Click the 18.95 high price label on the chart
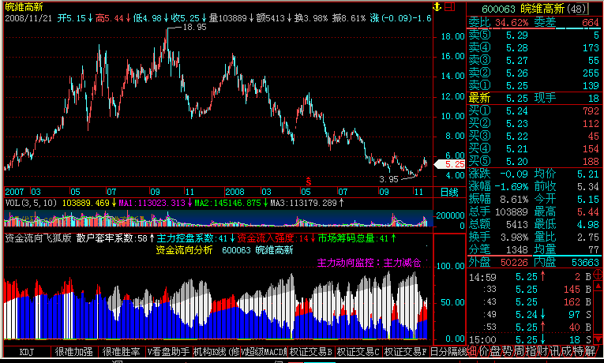The image size is (604, 363). tap(194, 27)
